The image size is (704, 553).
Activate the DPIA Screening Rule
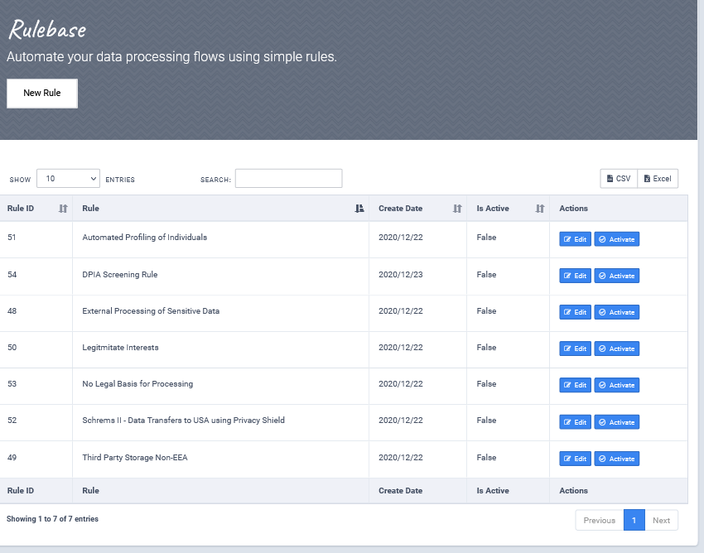click(616, 276)
